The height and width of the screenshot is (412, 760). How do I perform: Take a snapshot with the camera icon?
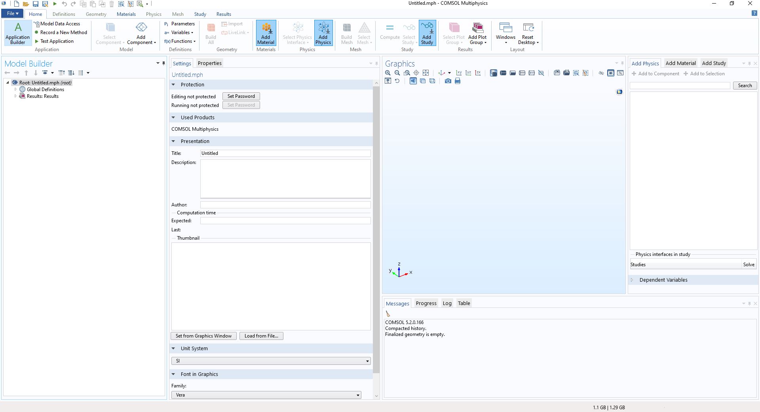(x=448, y=81)
